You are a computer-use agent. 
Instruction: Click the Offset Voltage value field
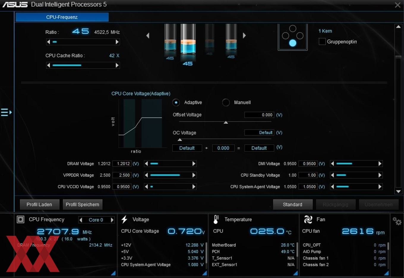(259, 115)
